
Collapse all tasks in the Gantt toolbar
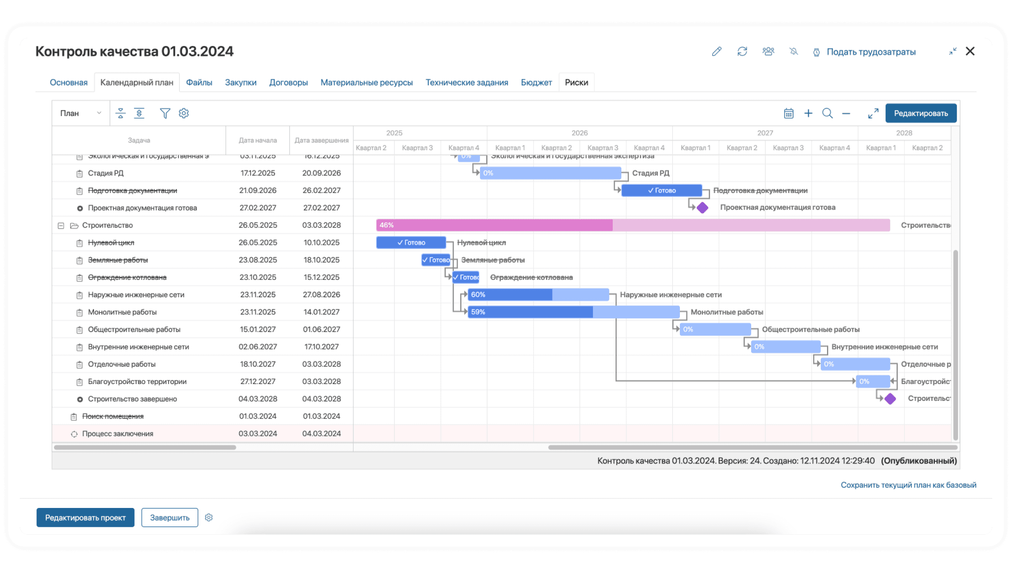(x=120, y=113)
